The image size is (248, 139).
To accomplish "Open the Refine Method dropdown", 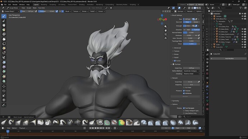I will point(192,71).
